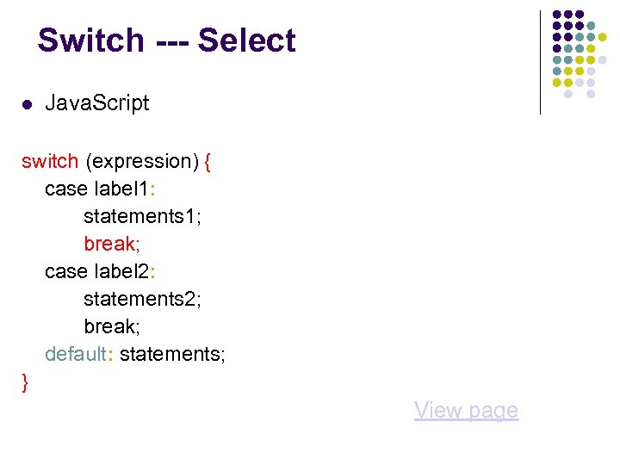Viewport: 620px width, 465px height.
Task: Click the switch keyword in code
Action: point(50,161)
